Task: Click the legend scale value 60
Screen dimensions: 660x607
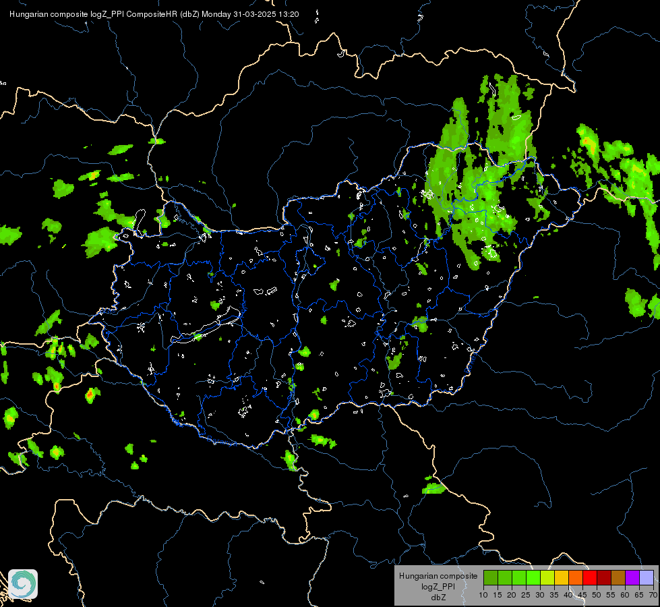Action: pyautogui.click(x=625, y=596)
